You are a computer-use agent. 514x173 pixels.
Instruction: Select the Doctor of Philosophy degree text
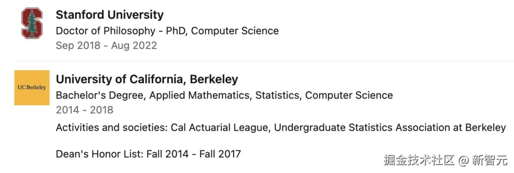coord(105,31)
